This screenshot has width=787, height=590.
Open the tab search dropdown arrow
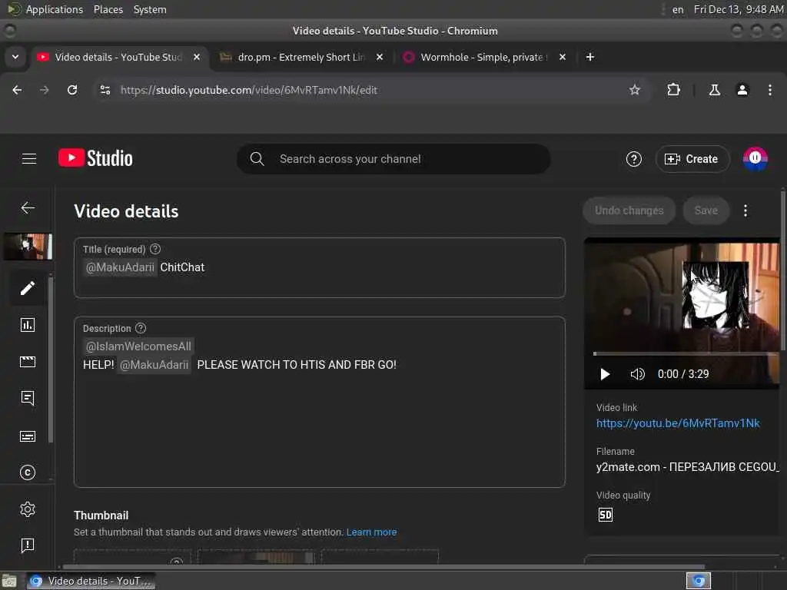tap(15, 57)
